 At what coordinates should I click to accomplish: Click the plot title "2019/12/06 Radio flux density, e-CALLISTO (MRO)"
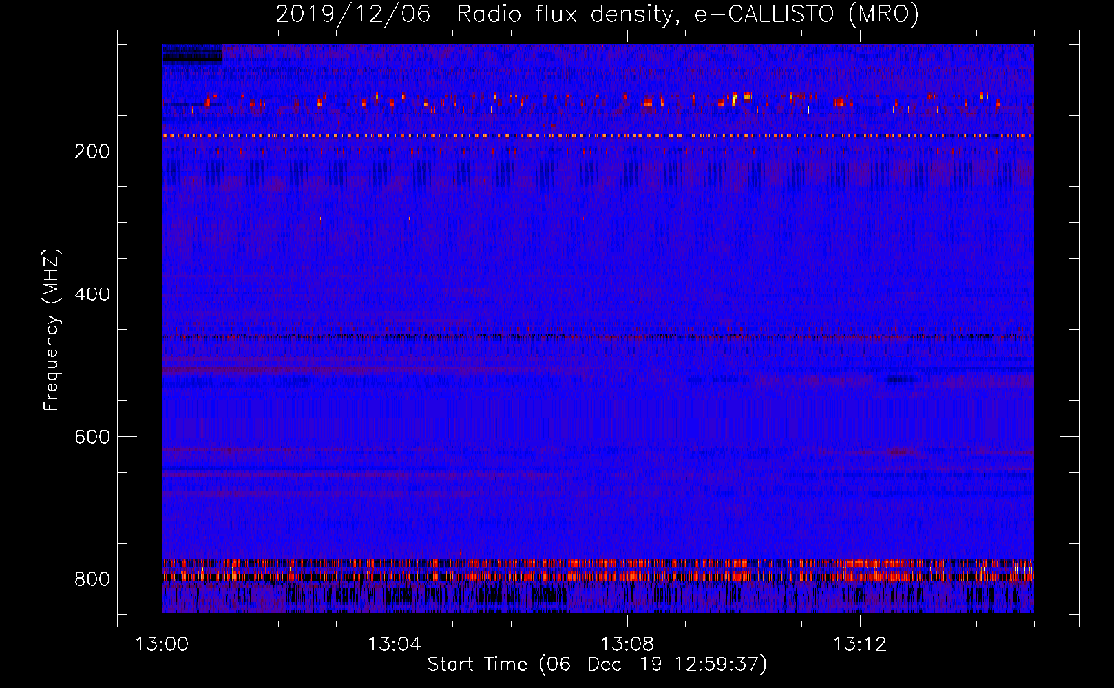[597, 14]
